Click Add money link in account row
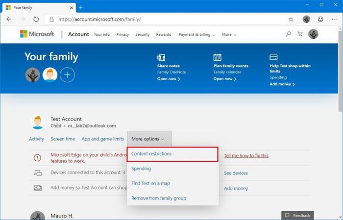This screenshot has height=220, width=343. 236,188
